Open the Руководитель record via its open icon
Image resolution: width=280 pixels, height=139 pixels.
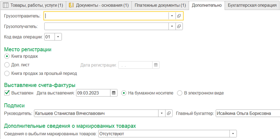point(169,113)
